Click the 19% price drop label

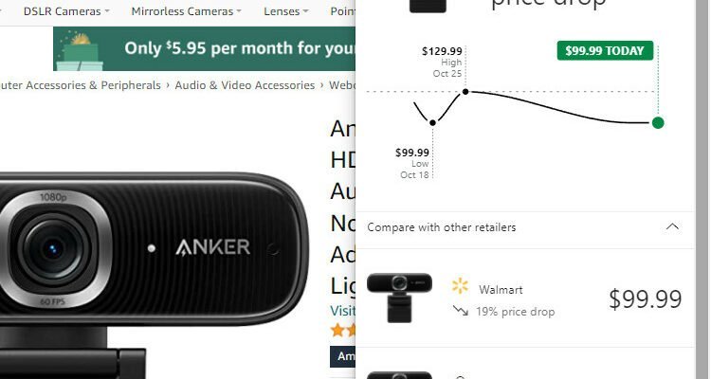[515, 312]
